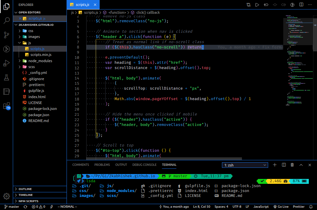
Task: Switch to the DEBUG CONSOLE tab
Action: (144, 165)
